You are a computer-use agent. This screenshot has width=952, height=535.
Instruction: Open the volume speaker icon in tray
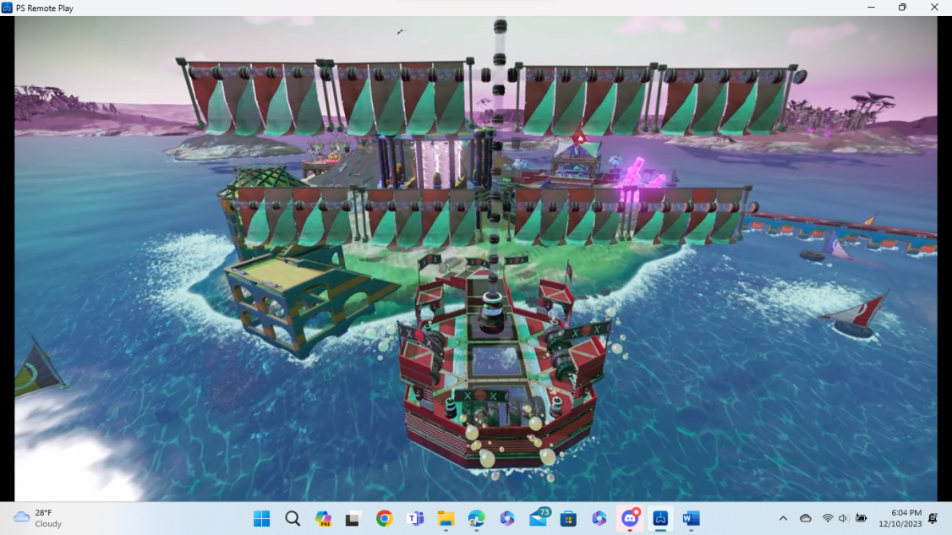844,518
